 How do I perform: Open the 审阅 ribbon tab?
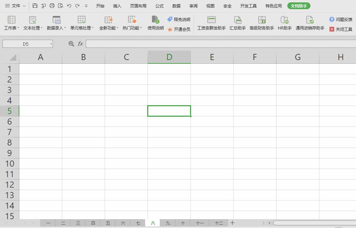pos(193,6)
